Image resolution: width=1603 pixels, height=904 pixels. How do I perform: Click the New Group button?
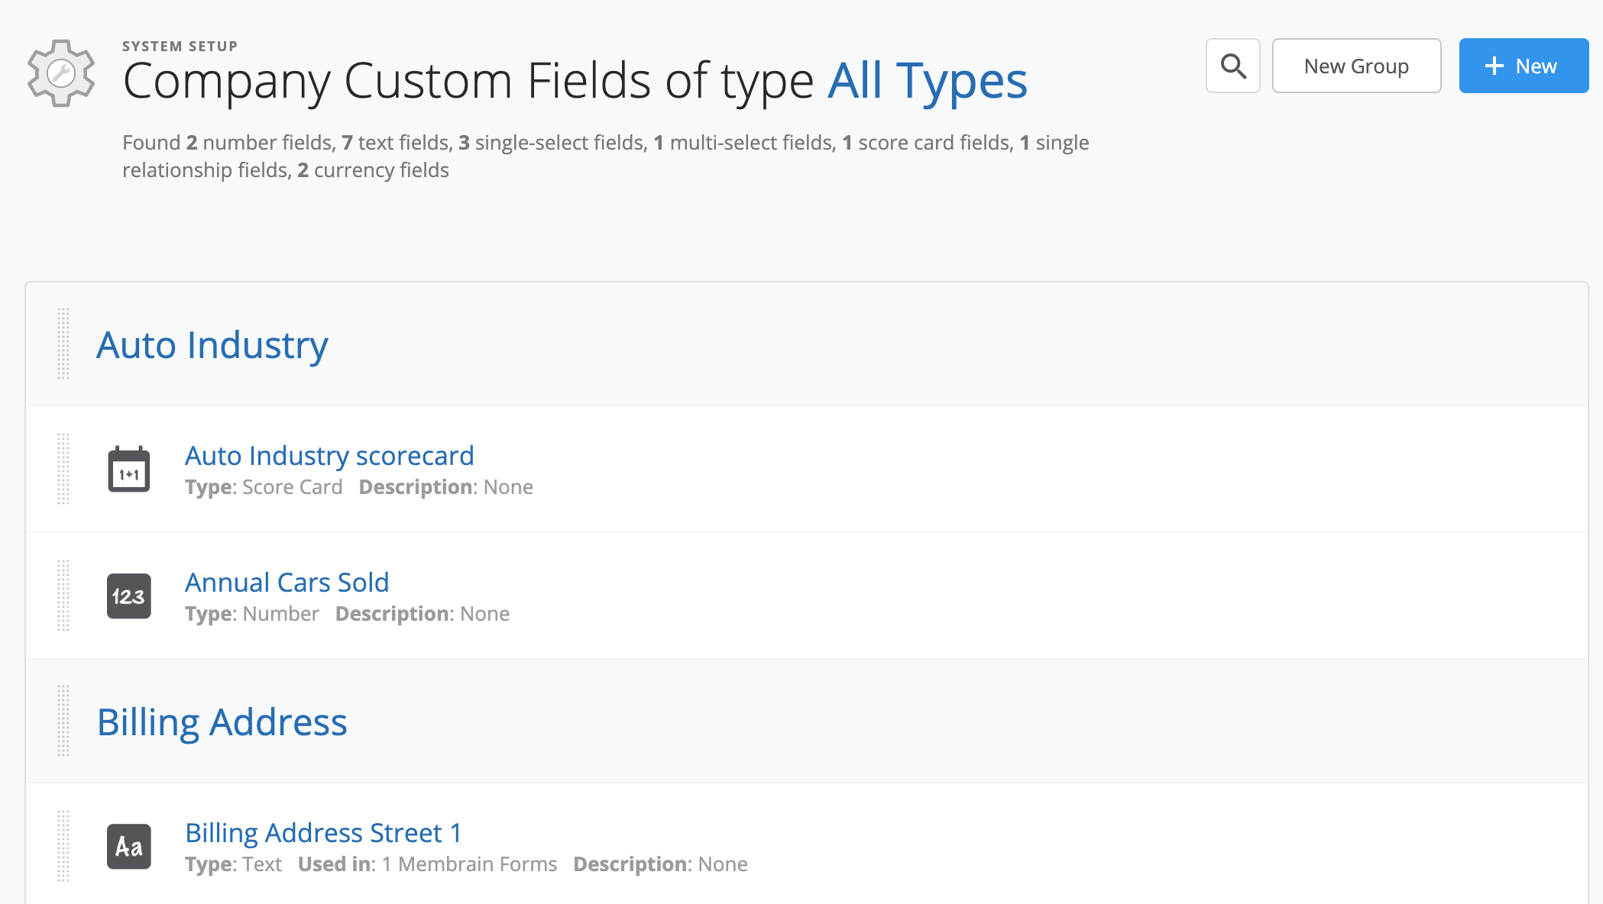1356,66
